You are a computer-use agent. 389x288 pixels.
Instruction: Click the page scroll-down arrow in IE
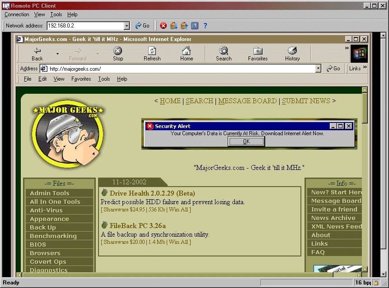(365, 269)
